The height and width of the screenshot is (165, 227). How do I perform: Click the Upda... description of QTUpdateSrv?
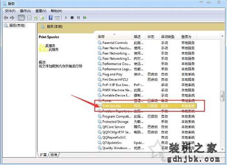point(139,143)
